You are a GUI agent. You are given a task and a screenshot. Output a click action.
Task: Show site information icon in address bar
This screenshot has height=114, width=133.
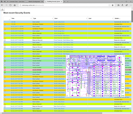coord(20,5)
